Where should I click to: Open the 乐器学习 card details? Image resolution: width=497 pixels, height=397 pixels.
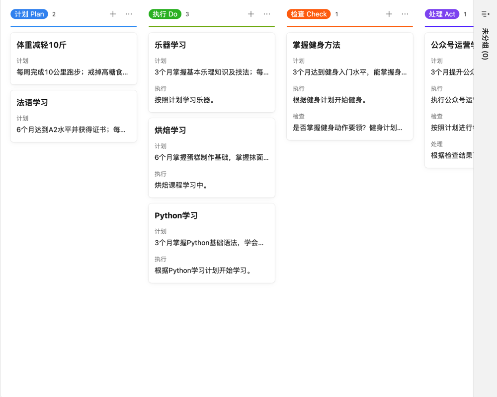pos(211,72)
